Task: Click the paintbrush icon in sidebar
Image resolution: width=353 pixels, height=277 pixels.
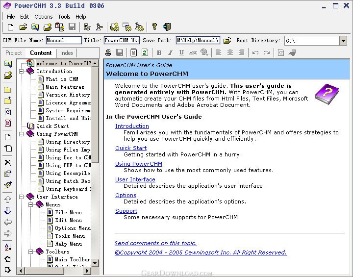Action: tap(8, 185)
